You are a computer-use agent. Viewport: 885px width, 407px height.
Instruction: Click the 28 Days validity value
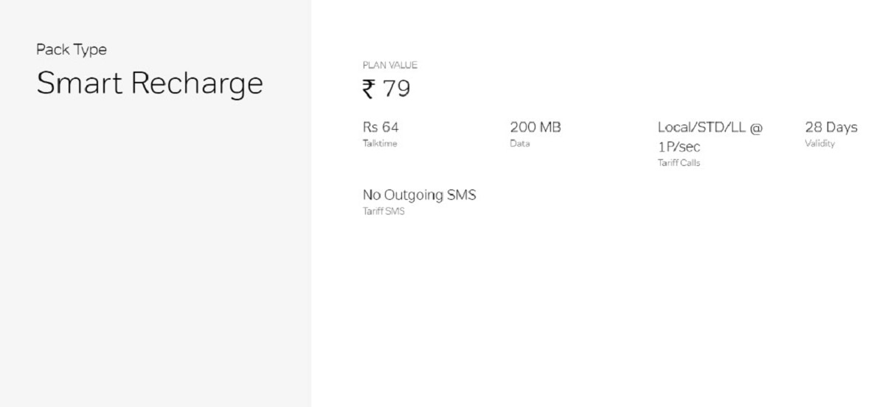tap(830, 128)
